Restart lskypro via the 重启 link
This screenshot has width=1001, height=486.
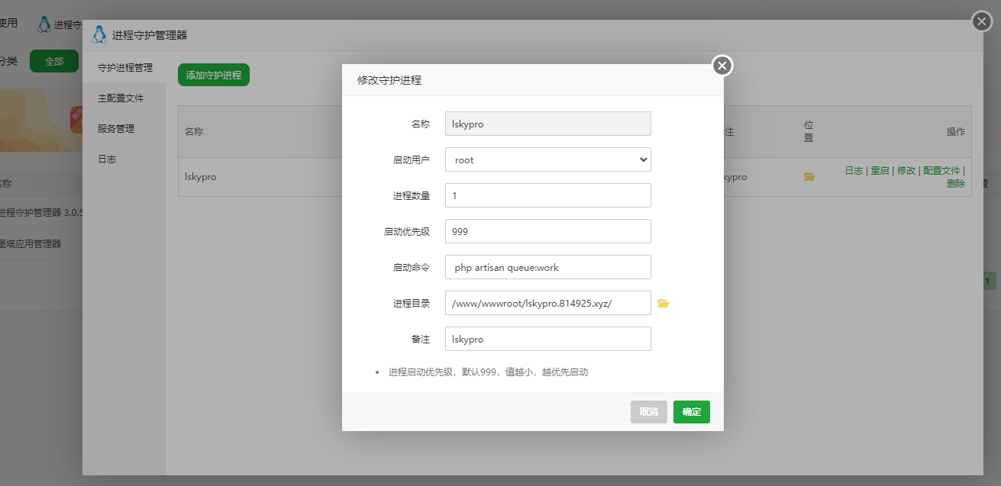tap(879, 170)
